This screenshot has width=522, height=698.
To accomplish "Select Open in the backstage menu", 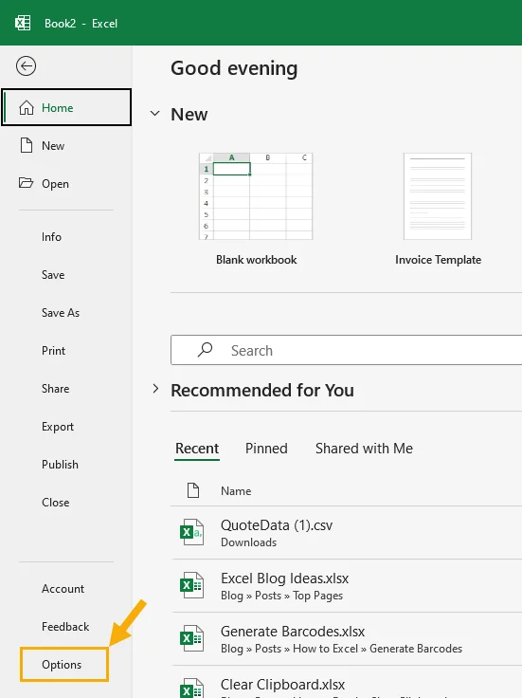I will point(66,183).
